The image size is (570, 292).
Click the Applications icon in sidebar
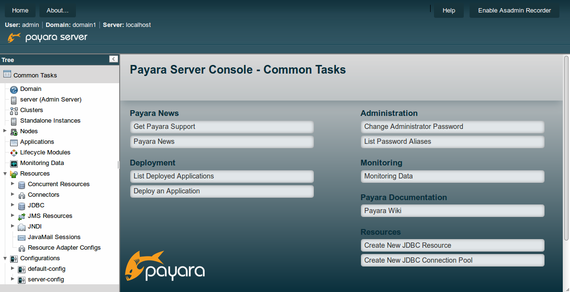tap(14, 142)
